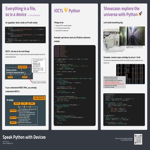Screen dimensions: 150x150
Task: Click list item 1 'Create an IOCTL request (header)'
Action: click(63, 26)
